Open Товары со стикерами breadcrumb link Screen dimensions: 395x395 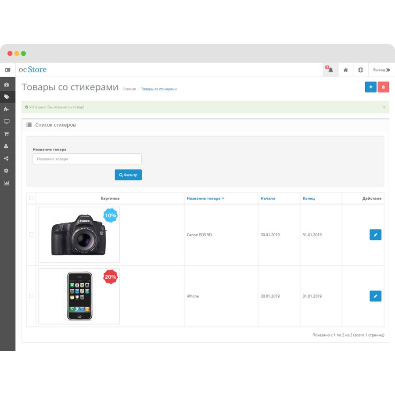[159, 89]
